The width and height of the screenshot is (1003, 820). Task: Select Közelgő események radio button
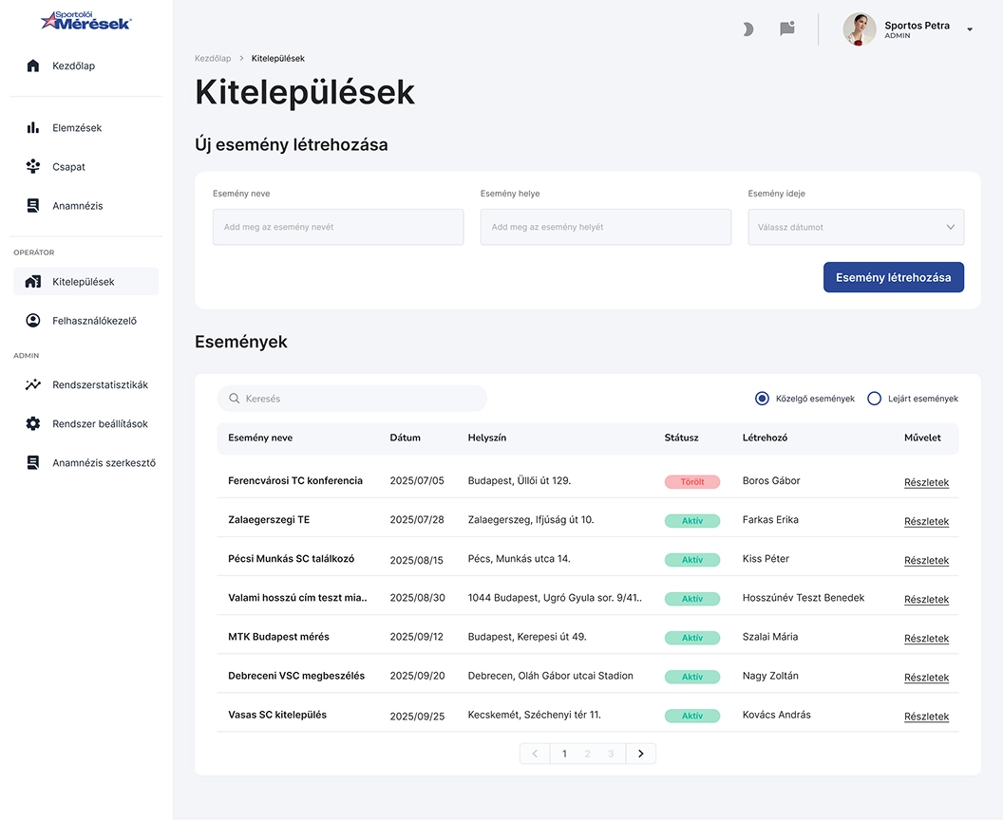tap(762, 399)
